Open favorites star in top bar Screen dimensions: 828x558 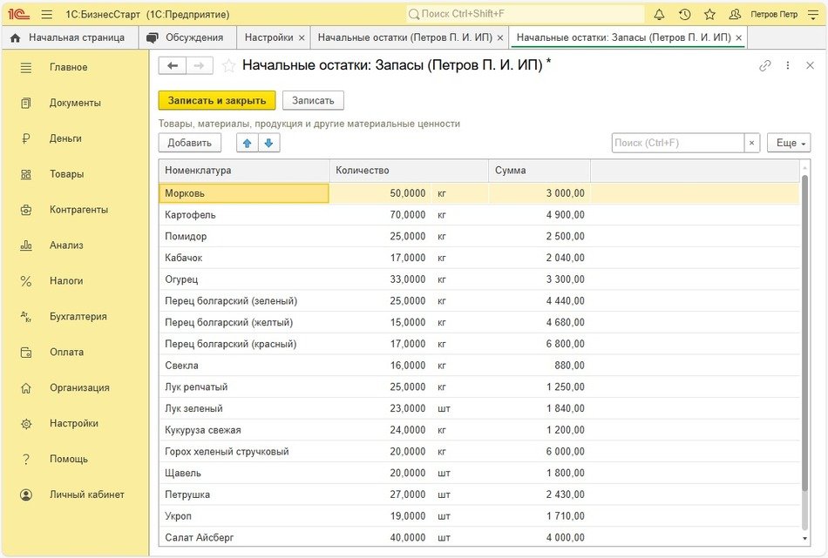point(709,15)
